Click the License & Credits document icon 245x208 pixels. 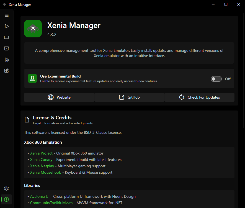pyautogui.click(x=27, y=120)
